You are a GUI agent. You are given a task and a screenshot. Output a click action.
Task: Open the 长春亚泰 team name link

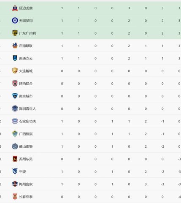pyautogui.click(x=26, y=197)
